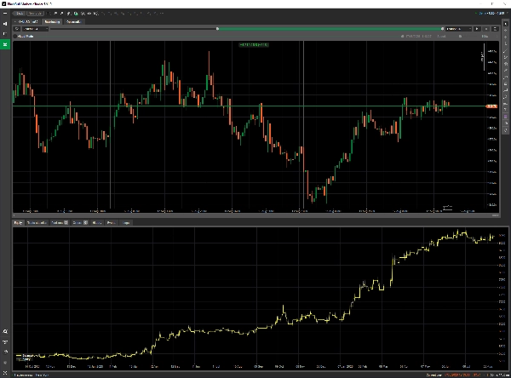Image resolution: width=511 pixels, height=378 pixels.
Task: Open backtesting settings icon right of stop
Action: pyautogui.click(x=495, y=29)
